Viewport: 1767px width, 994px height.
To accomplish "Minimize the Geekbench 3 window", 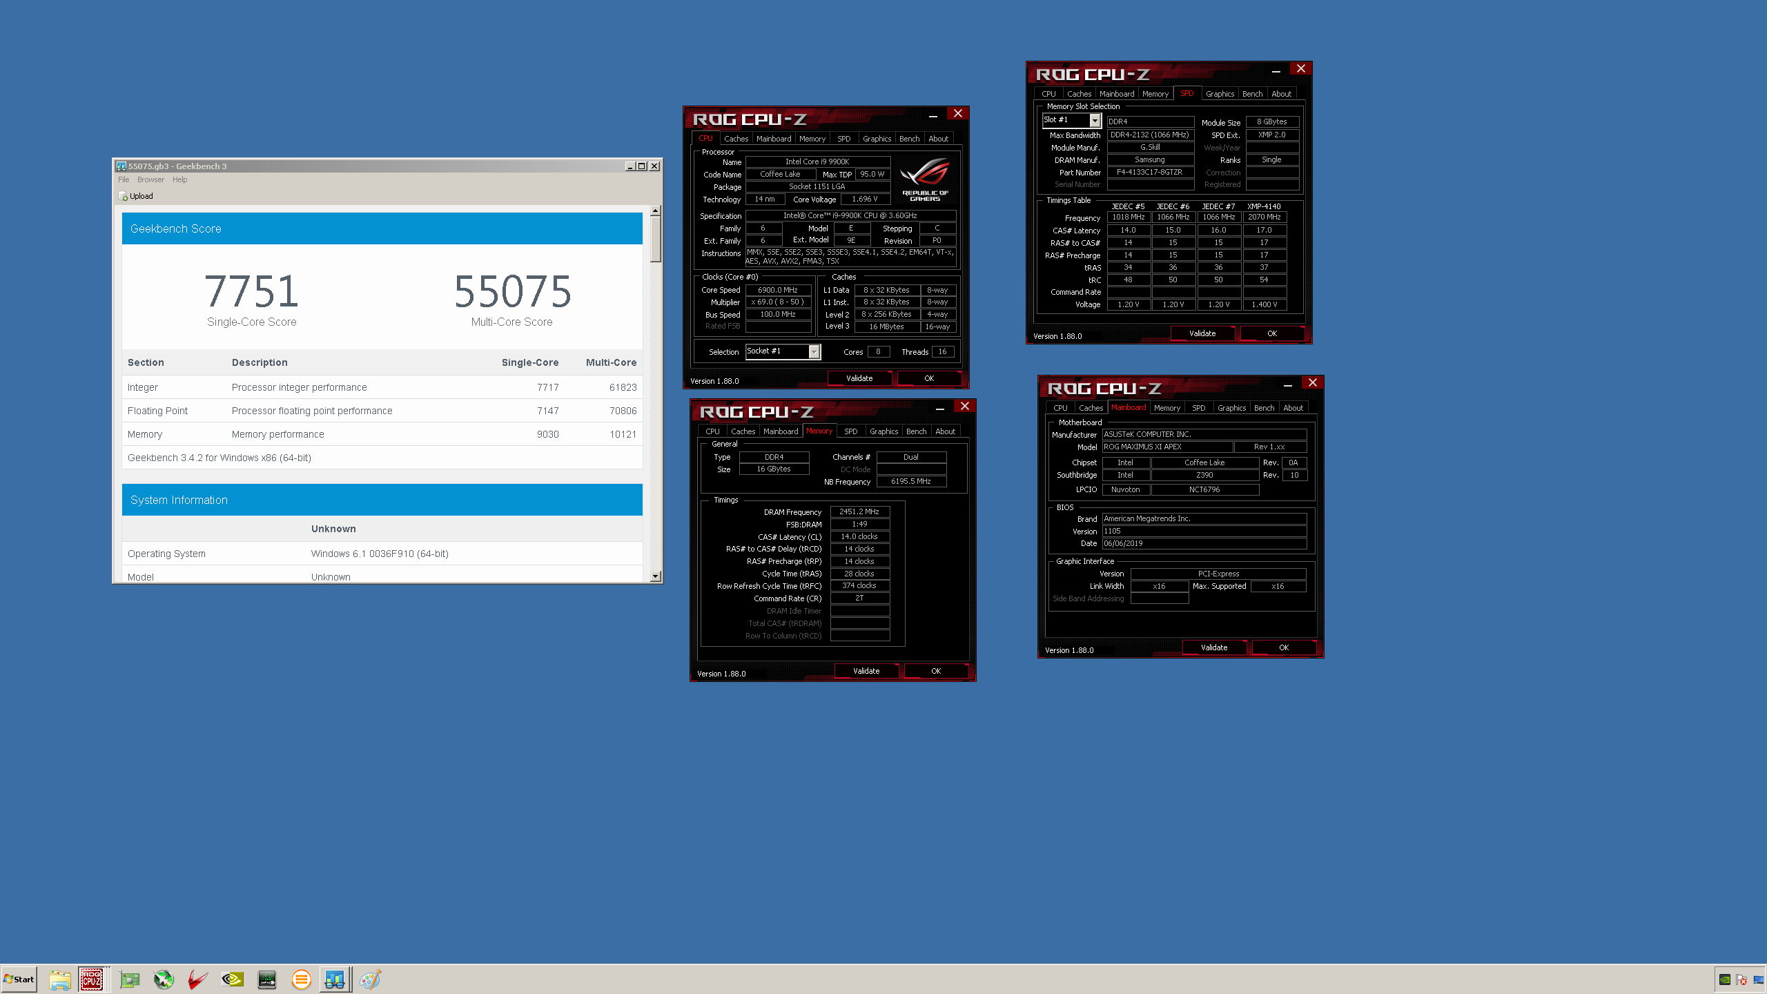I will 630,166.
